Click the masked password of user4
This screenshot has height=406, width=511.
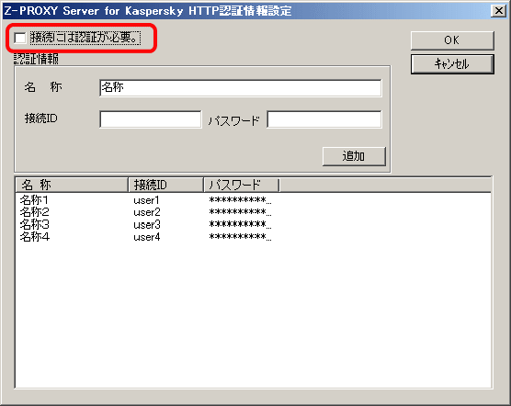tap(240, 237)
